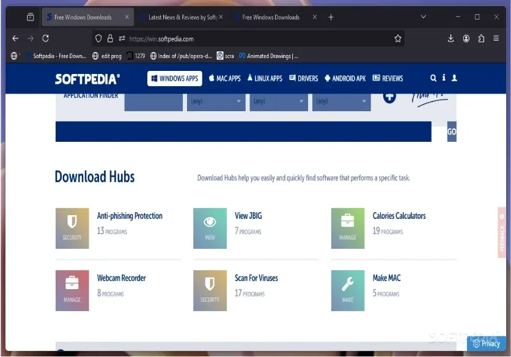This screenshot has height=357, width=511.
Task: Open the Reviews section
Action: click(388, 78)
